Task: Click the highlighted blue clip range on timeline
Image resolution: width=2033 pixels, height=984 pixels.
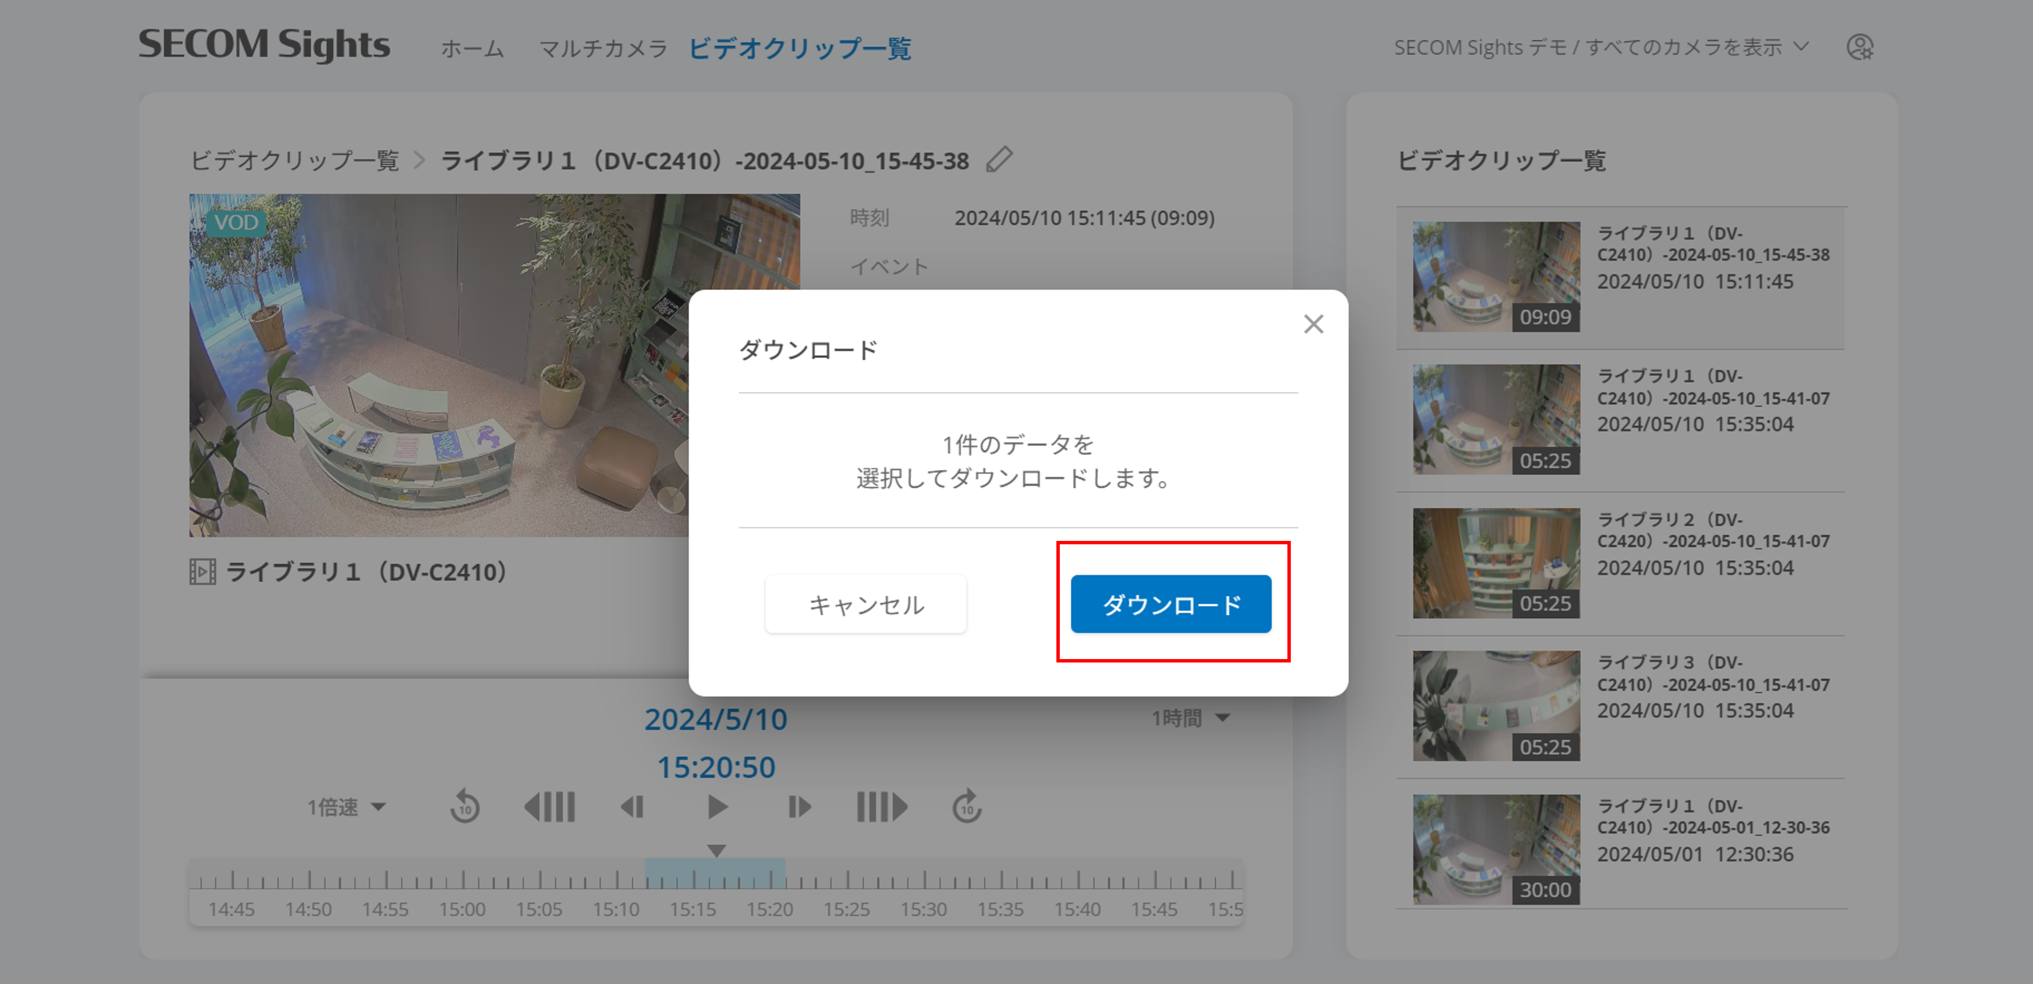Action: pos(715,875)
